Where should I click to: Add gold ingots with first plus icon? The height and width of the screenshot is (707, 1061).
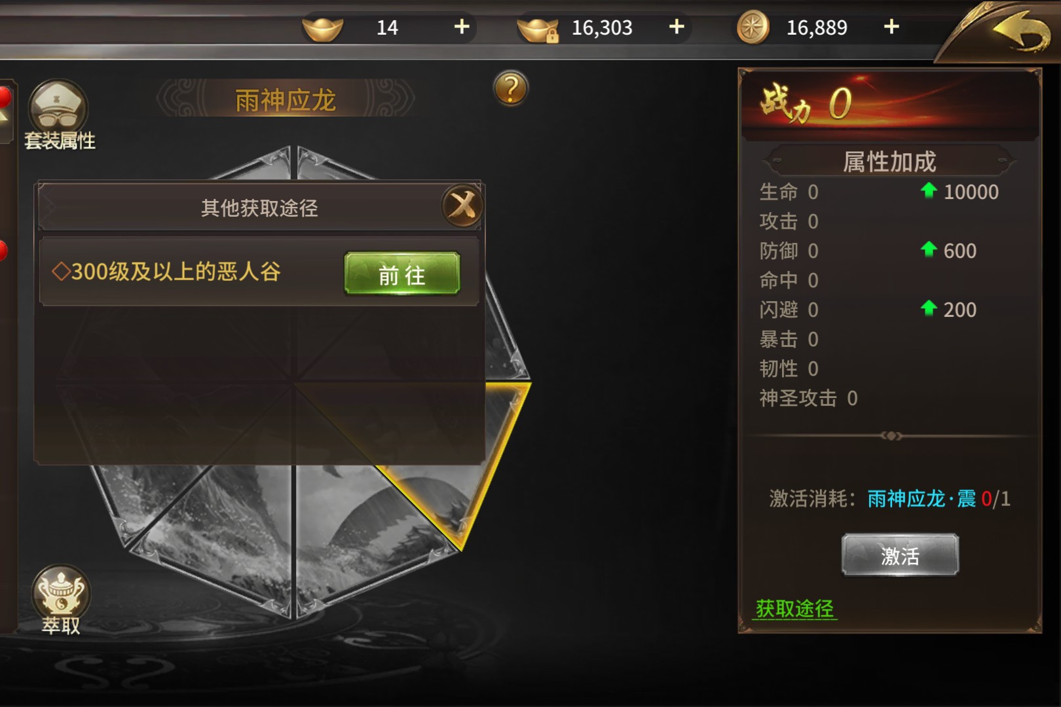click(x=462, y=27)
